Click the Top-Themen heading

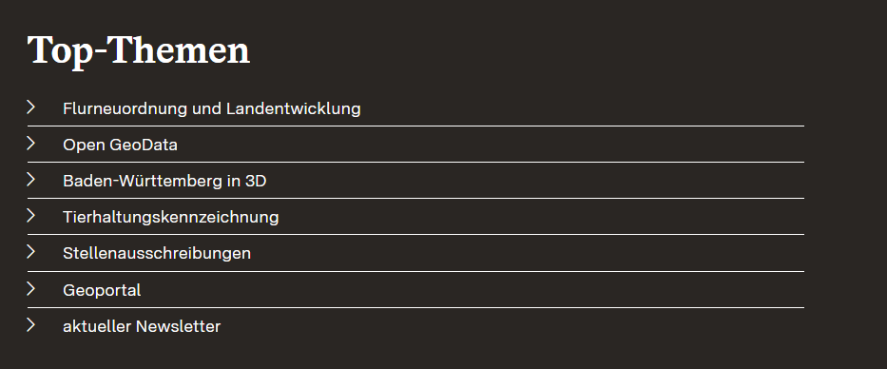click(x=139, y=51)
